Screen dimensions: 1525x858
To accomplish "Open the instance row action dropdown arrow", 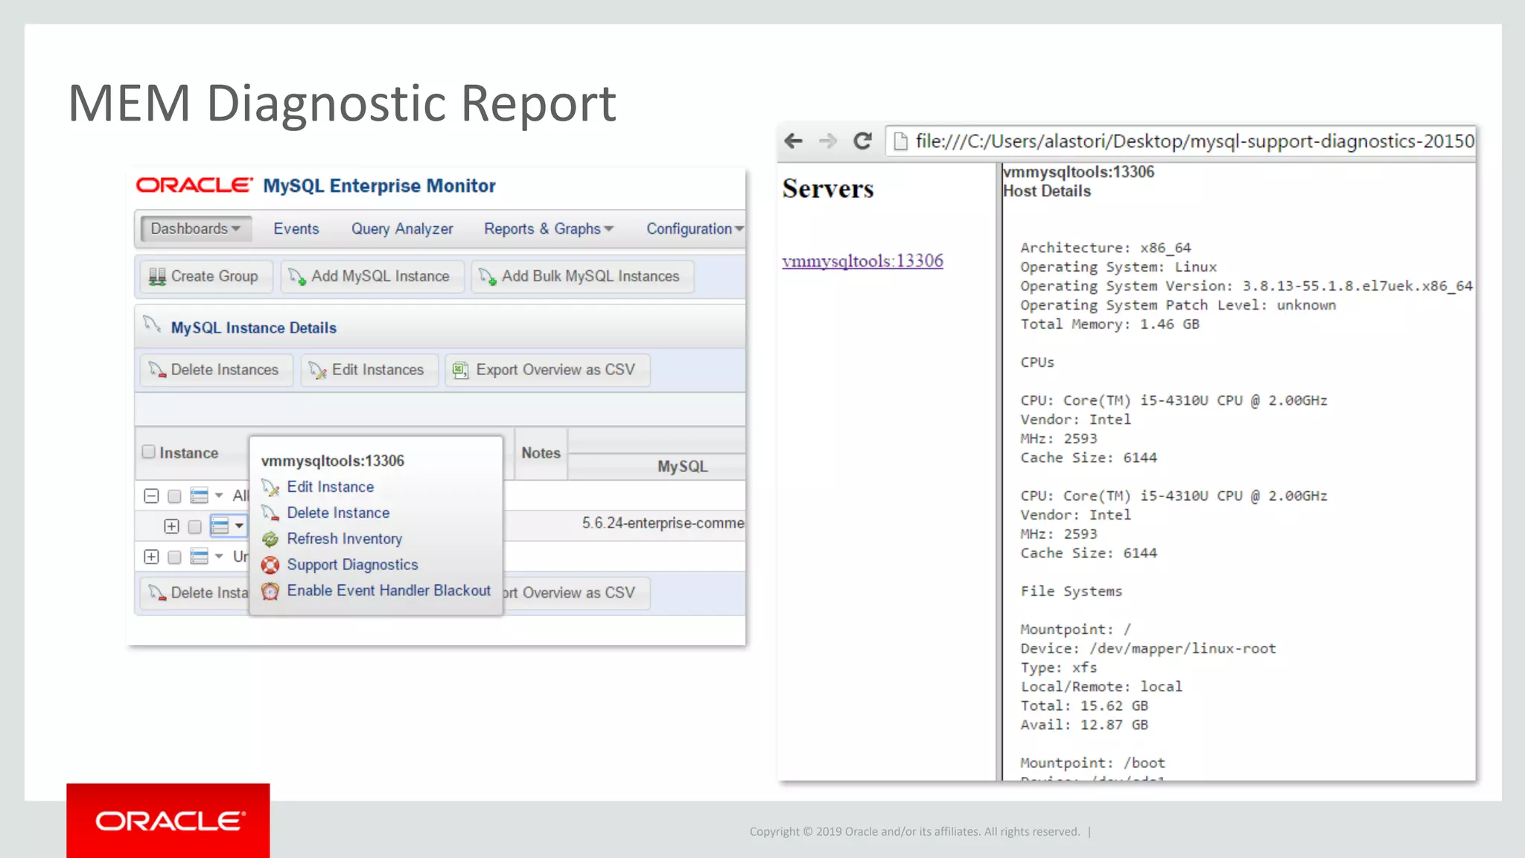I will [x=239, y=526].
